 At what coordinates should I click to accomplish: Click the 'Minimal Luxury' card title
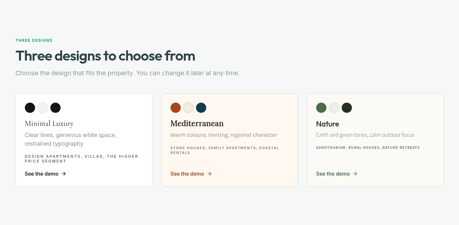[49, 124]
